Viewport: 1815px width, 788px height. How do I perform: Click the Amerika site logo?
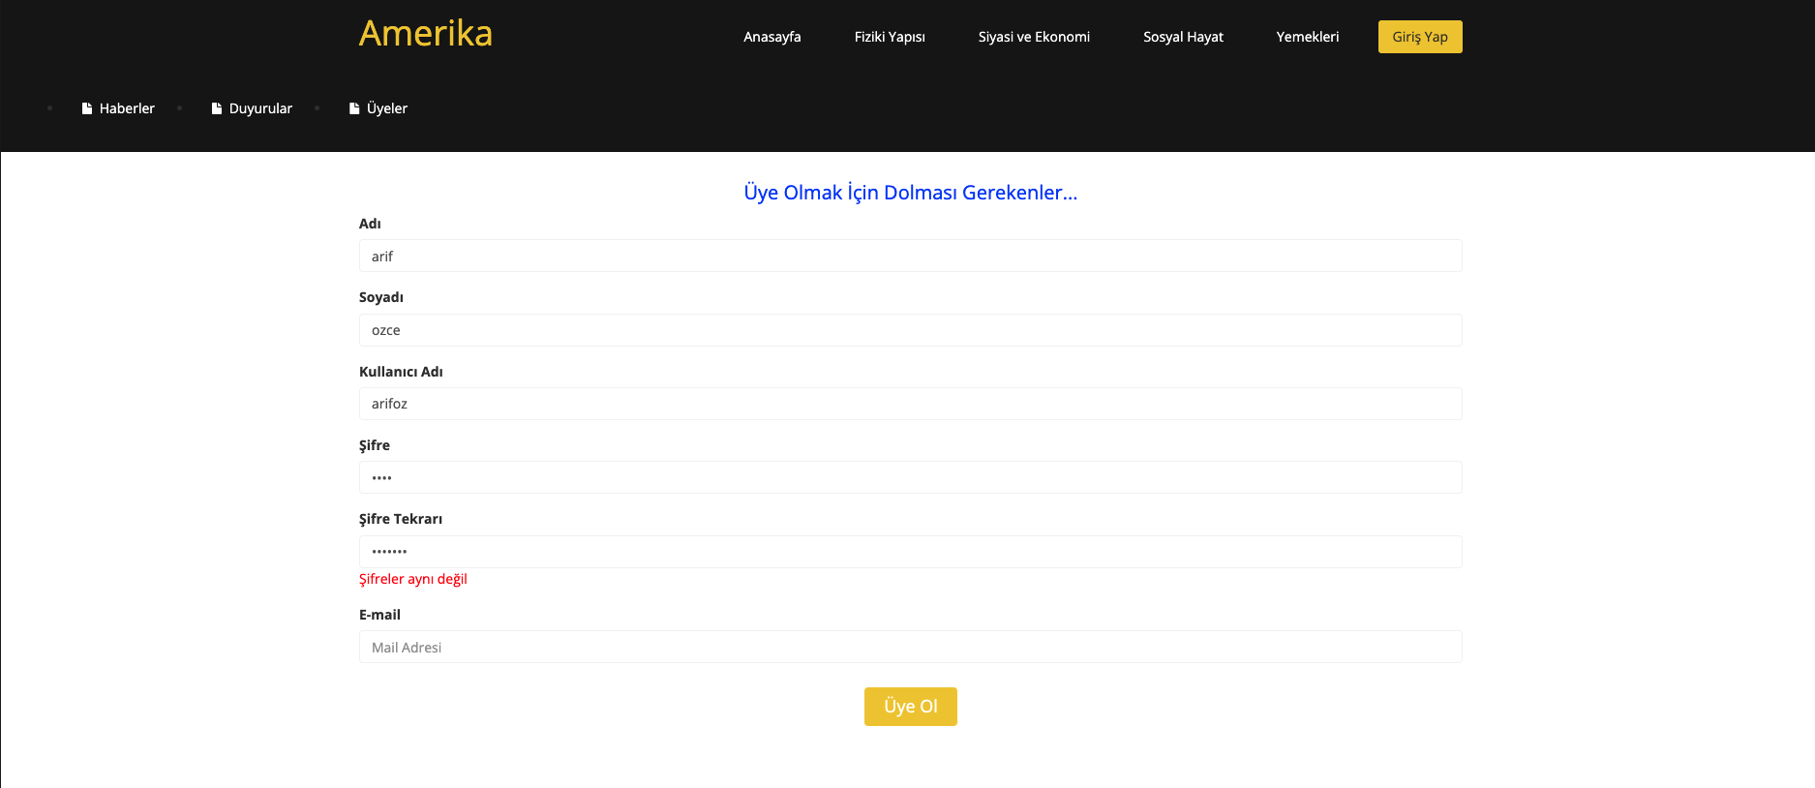point(426,34)
